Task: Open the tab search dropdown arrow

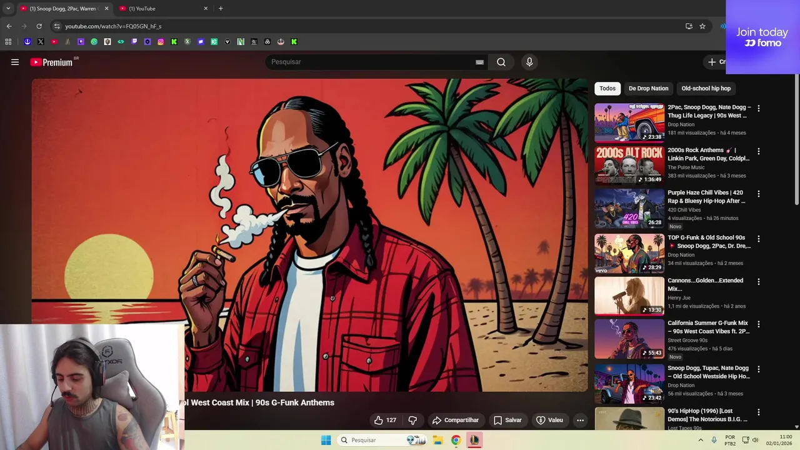Action: coord(8,8)
